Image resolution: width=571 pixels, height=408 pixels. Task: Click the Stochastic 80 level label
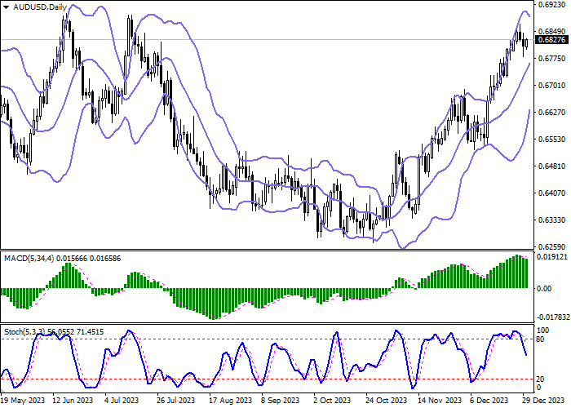pyautogui.click(x=540, y=339)
